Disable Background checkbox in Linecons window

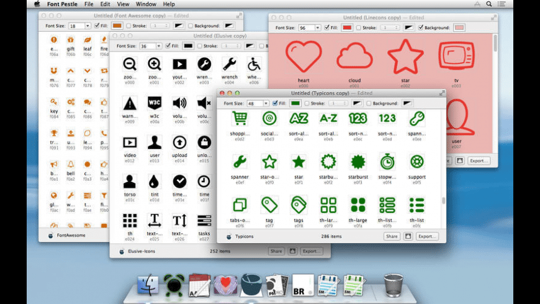pyautogui.click(x=420, y=28)
